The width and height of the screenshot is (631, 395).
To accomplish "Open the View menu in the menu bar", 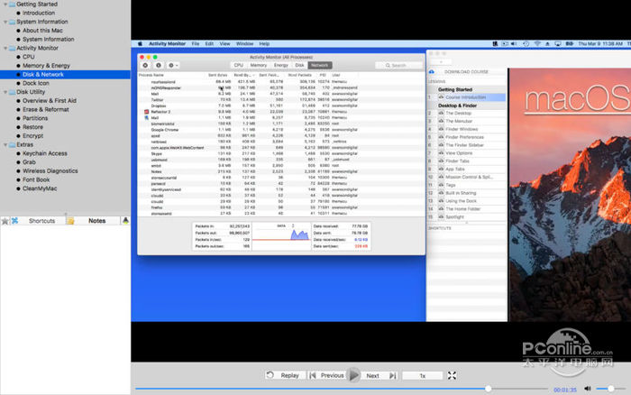I will click(x=224, y=43).
